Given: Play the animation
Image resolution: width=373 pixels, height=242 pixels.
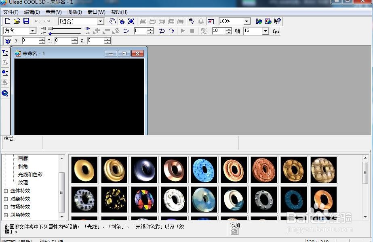Looking at the screenshot, I should [183, 31].
